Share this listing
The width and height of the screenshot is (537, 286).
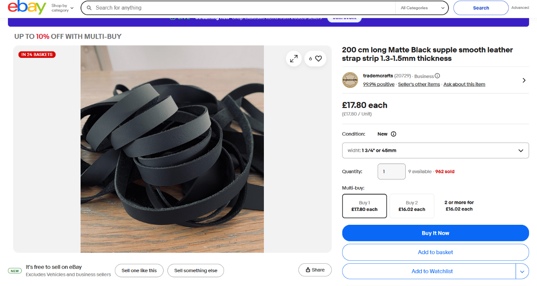(x=315, y=270)
